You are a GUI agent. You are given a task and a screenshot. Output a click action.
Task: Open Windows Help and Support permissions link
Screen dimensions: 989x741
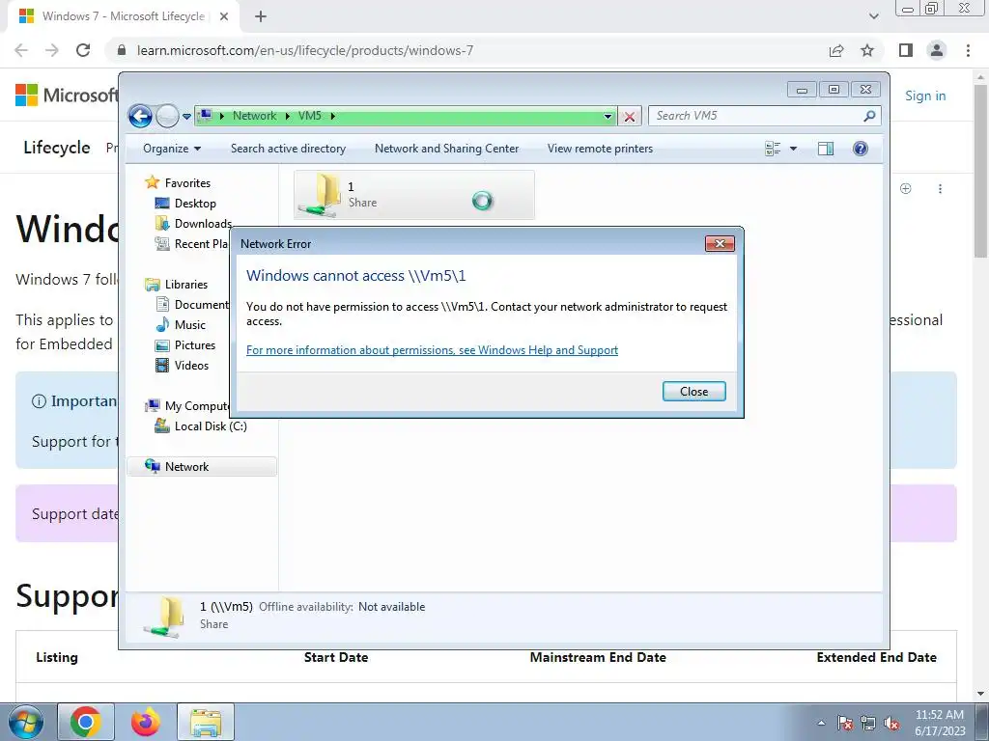[432, 349]
